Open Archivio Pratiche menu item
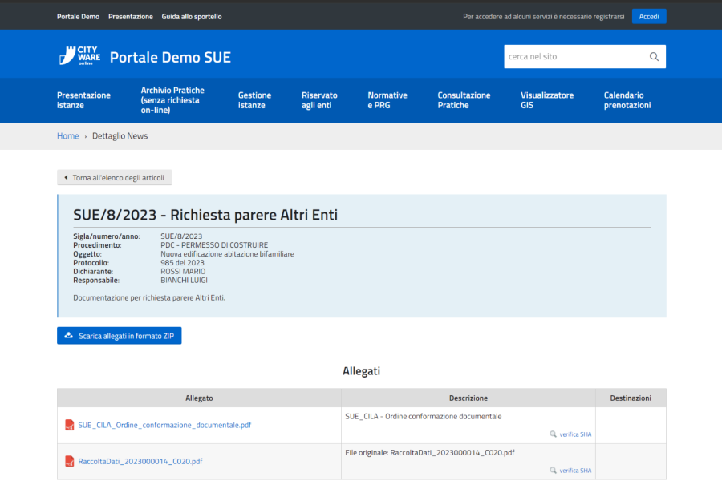This screenshot has height=493, width=722. pos(172,100)
